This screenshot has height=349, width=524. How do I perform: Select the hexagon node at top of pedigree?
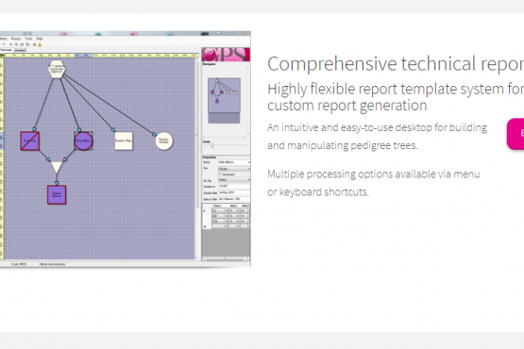tap(57, 69)
